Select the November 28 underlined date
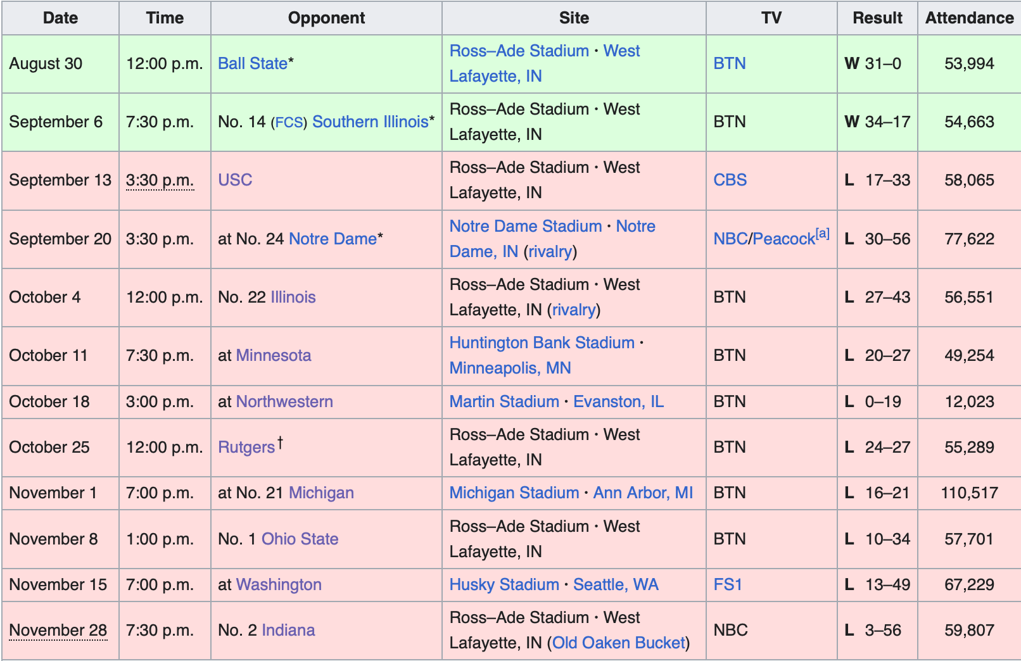 pyautogui.click(x=58, y=630)
